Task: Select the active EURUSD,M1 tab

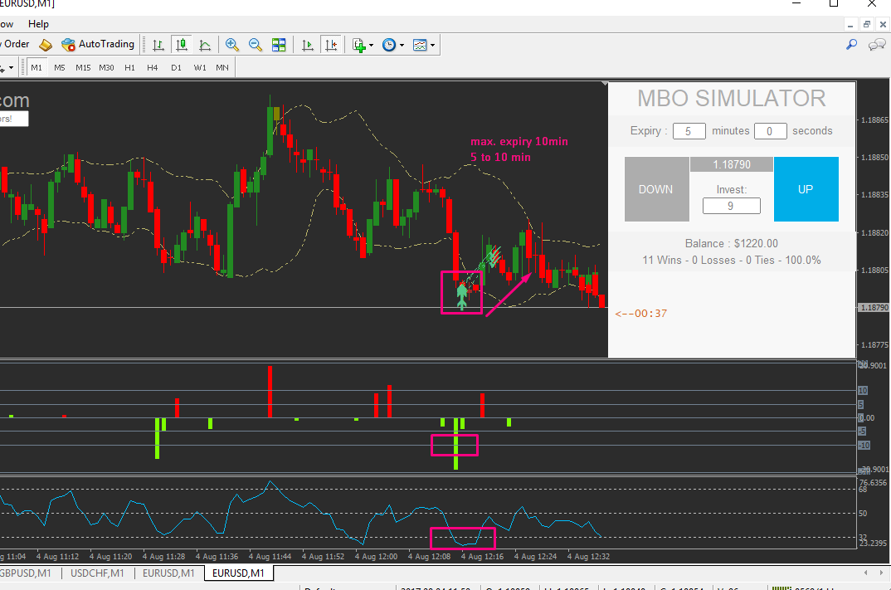Action: (238, 573)
